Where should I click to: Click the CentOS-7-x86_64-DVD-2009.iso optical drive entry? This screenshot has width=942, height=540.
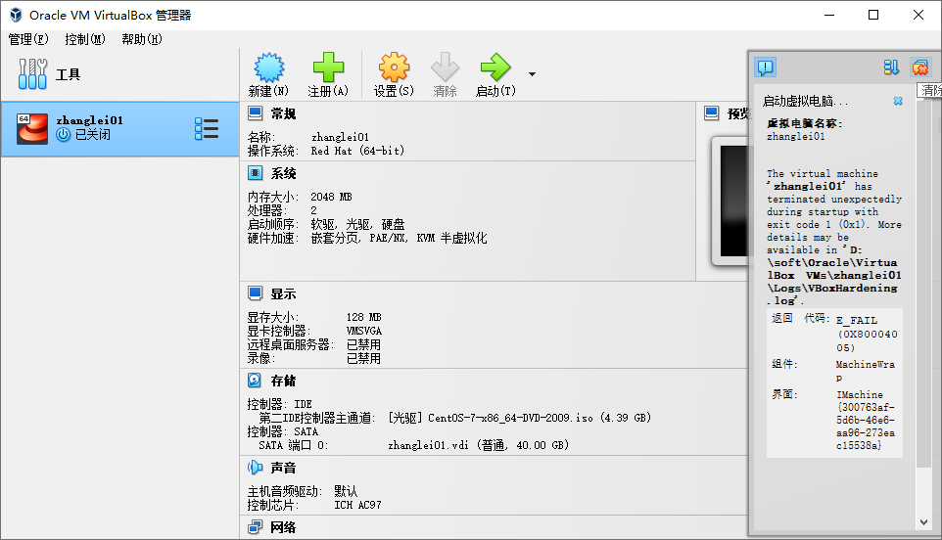click(520, 418)
